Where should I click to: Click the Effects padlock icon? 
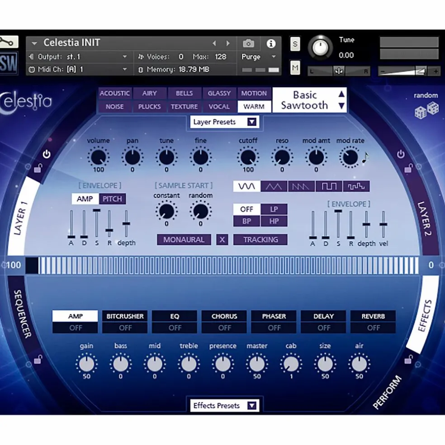click(409, 359)
